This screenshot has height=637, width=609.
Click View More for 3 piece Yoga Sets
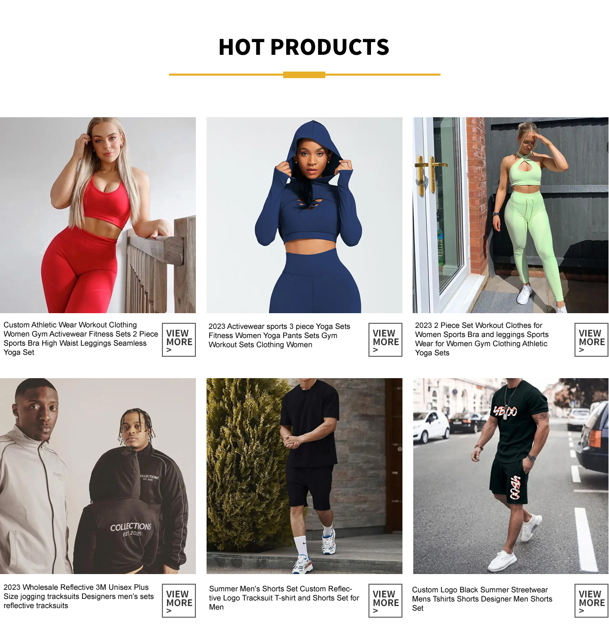coord(385,340)
